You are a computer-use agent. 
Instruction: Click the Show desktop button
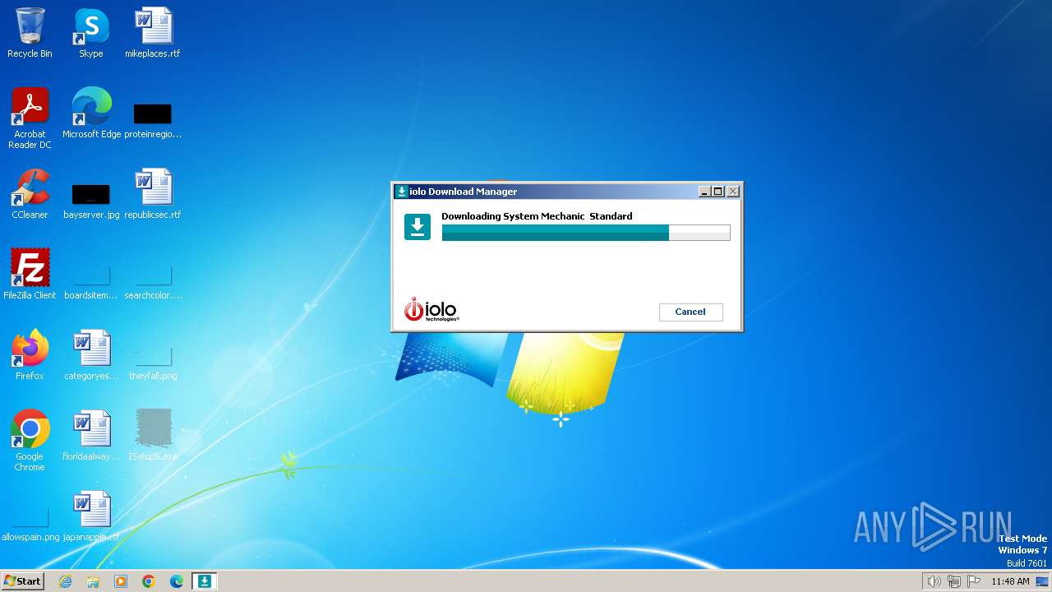[1043, 581]
